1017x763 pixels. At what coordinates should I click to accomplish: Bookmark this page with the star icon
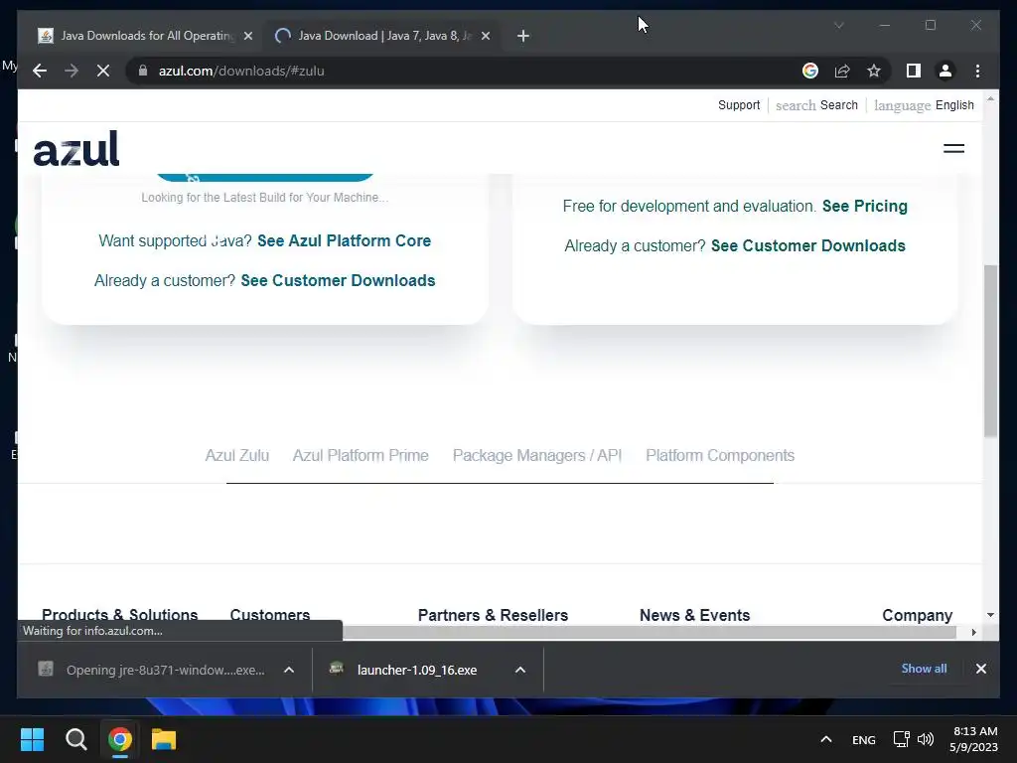pos(874,71)
